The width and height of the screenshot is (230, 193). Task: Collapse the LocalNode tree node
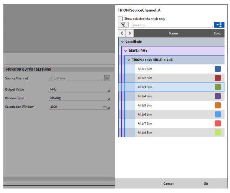click(x=122, y=42)
